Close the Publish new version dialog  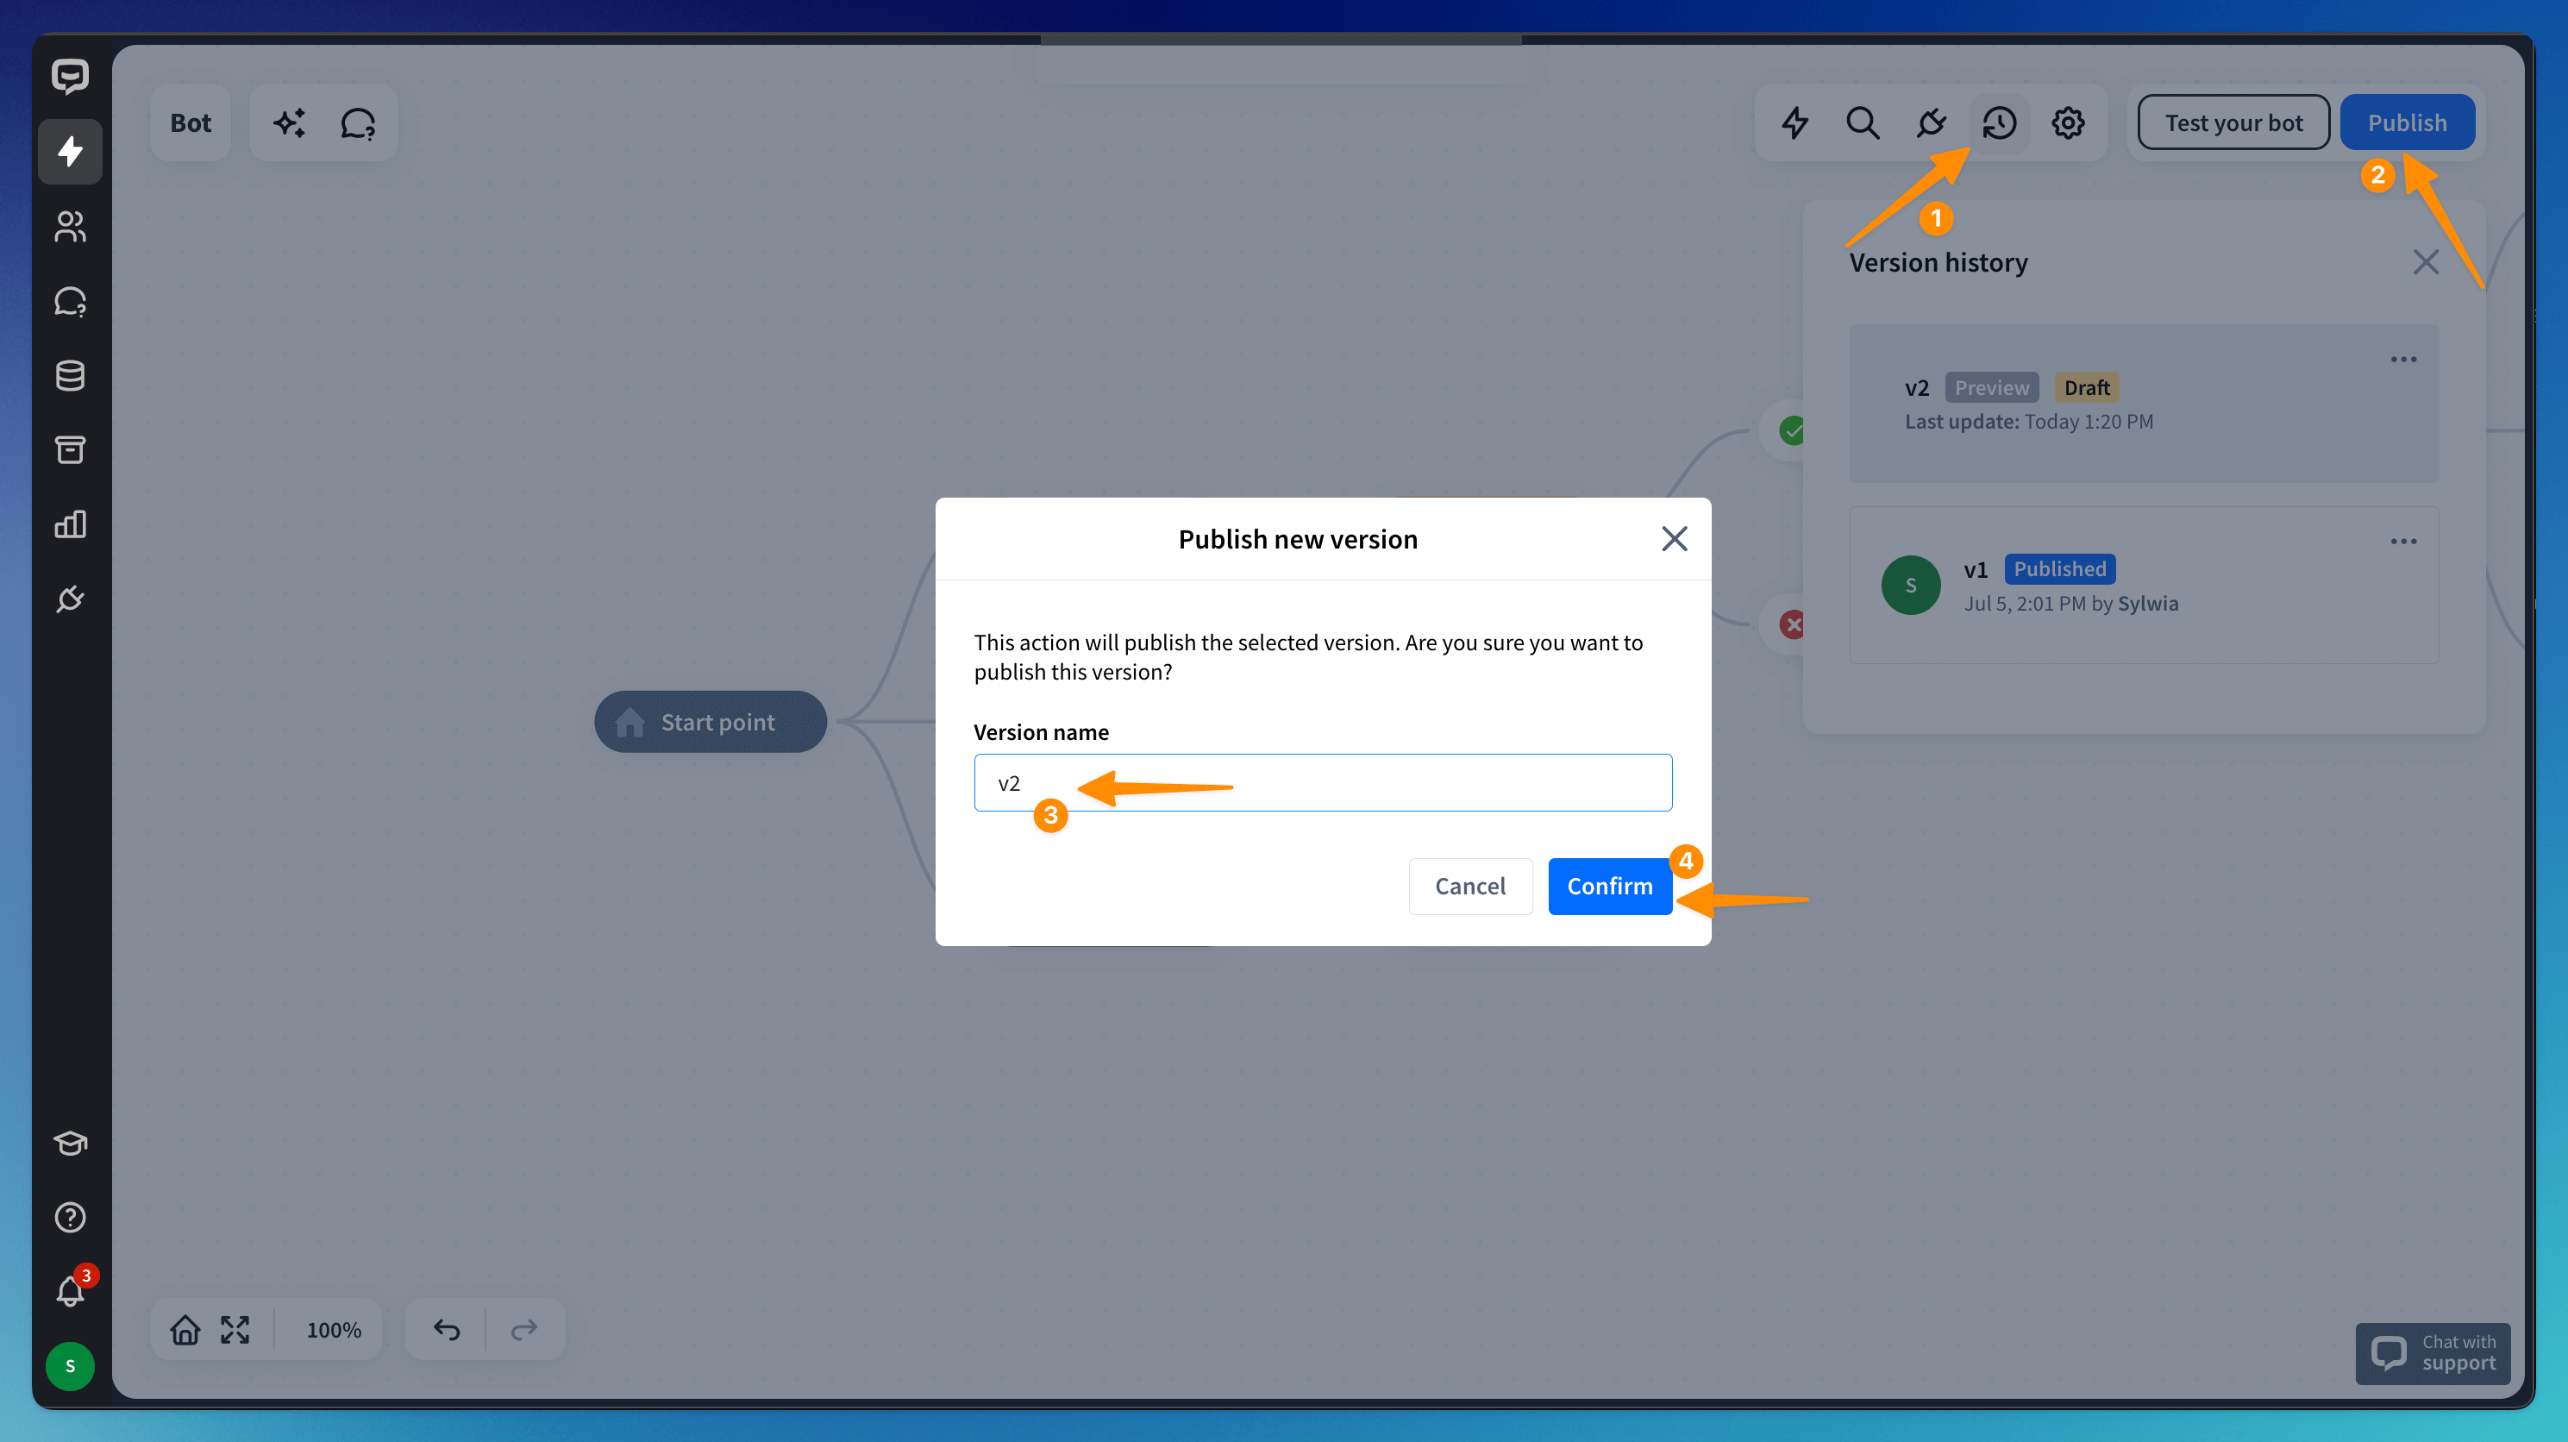coord(1674,538)
